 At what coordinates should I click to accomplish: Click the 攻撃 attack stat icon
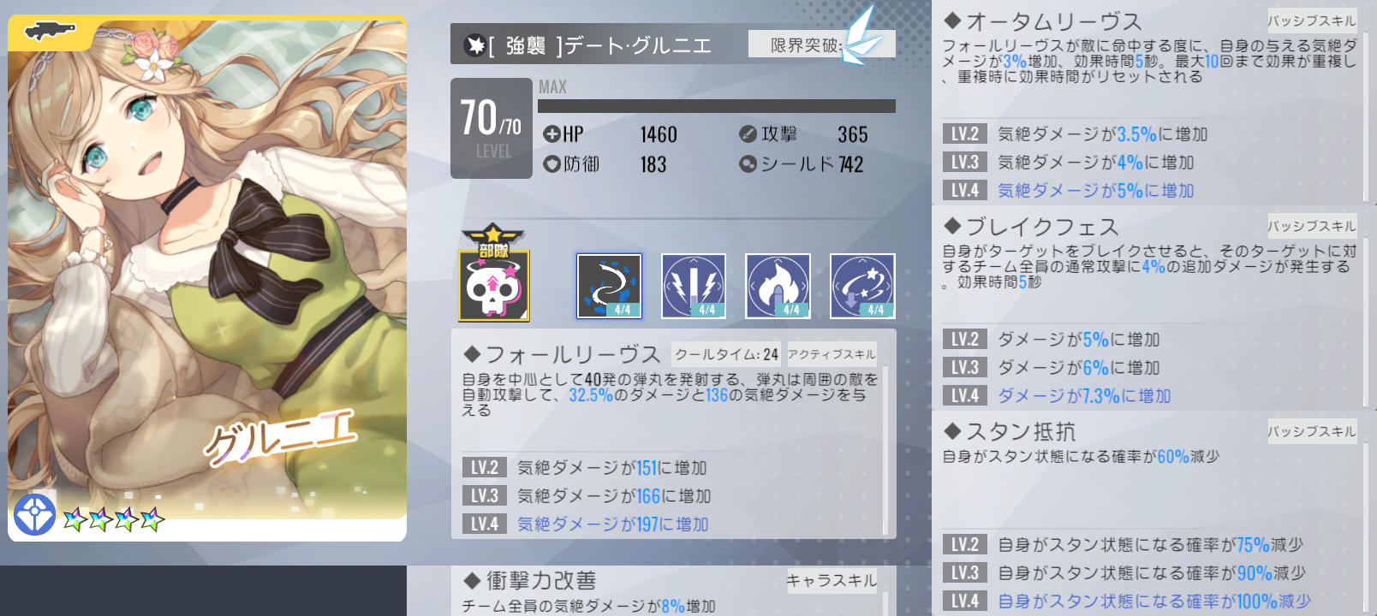pyautogui.click(x=748, y=134)
